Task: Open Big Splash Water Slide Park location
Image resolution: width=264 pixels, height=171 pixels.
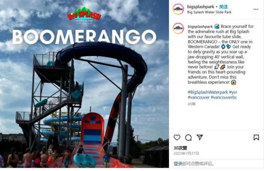Action: 209,12
